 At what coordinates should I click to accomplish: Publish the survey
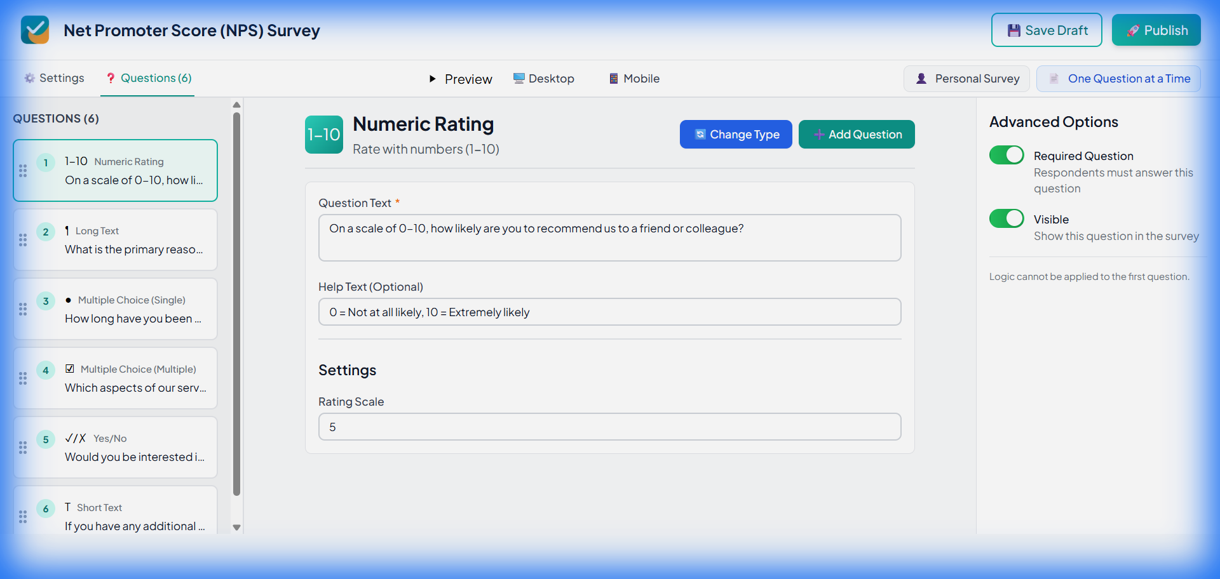click(1156, 30)
